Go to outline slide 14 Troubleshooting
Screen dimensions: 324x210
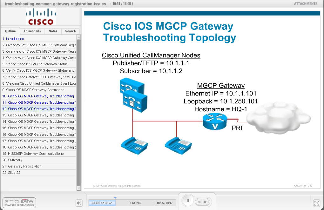39,122
